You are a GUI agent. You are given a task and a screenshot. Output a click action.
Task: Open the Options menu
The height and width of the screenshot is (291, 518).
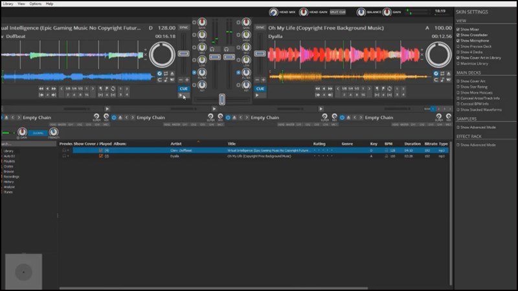[x=36, y=4]
